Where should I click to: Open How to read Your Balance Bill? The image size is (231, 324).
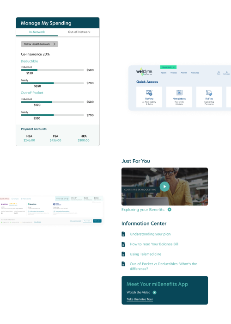[x=154, y=244]
